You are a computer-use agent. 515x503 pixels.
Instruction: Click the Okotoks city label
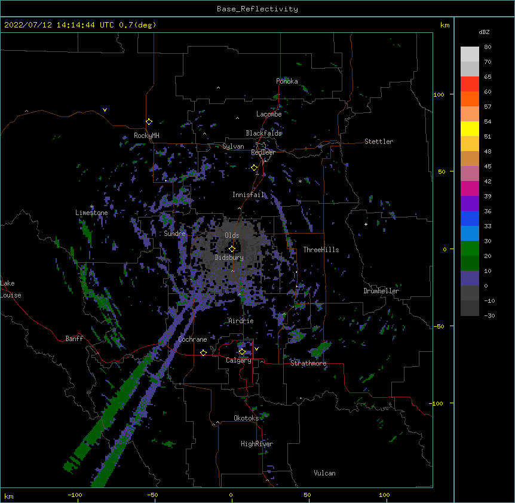click(x=246, y=418)
